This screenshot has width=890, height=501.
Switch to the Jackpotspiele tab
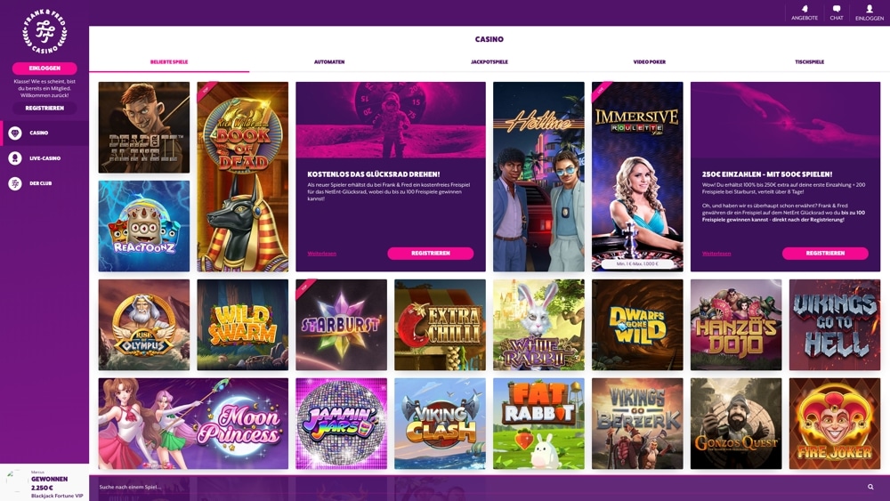tap(489, 61)
